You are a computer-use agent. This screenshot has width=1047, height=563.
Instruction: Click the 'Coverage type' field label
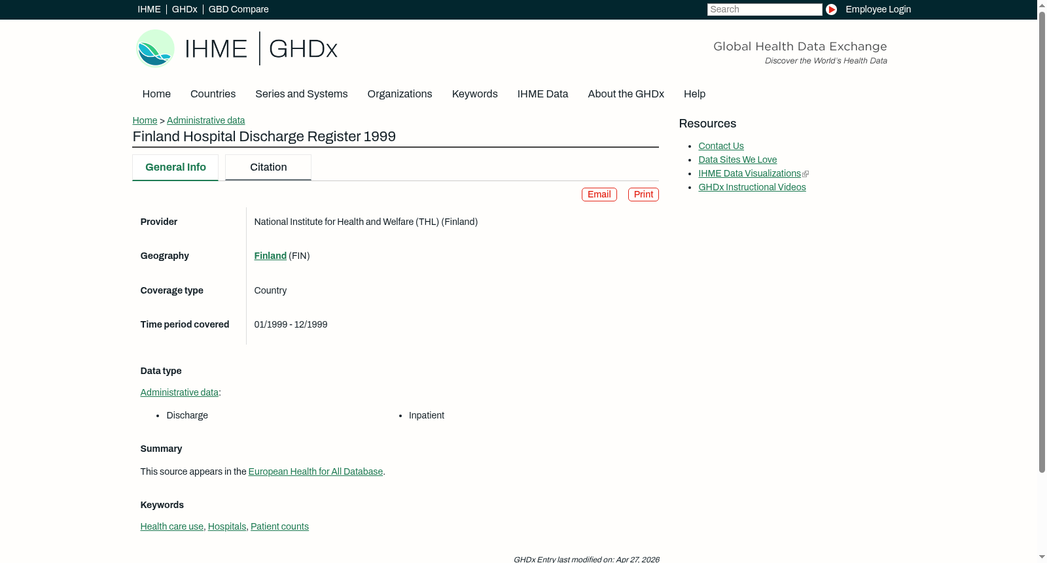coord(172,290)
